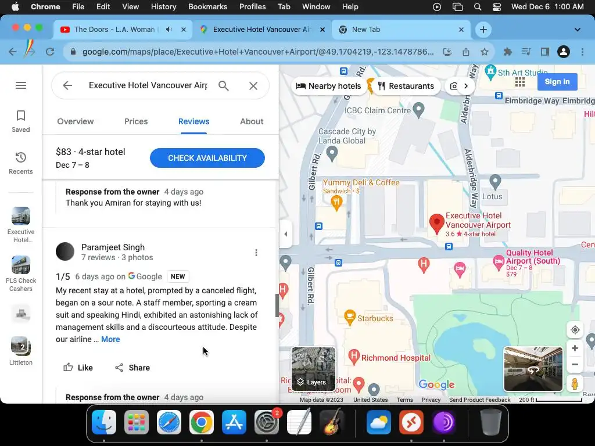Like Paramjeet Singh's review
This screenshot has width=595, height=446.
(x=78, y=368)
